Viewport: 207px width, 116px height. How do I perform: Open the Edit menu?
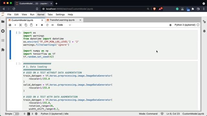(x=16, y=15)
